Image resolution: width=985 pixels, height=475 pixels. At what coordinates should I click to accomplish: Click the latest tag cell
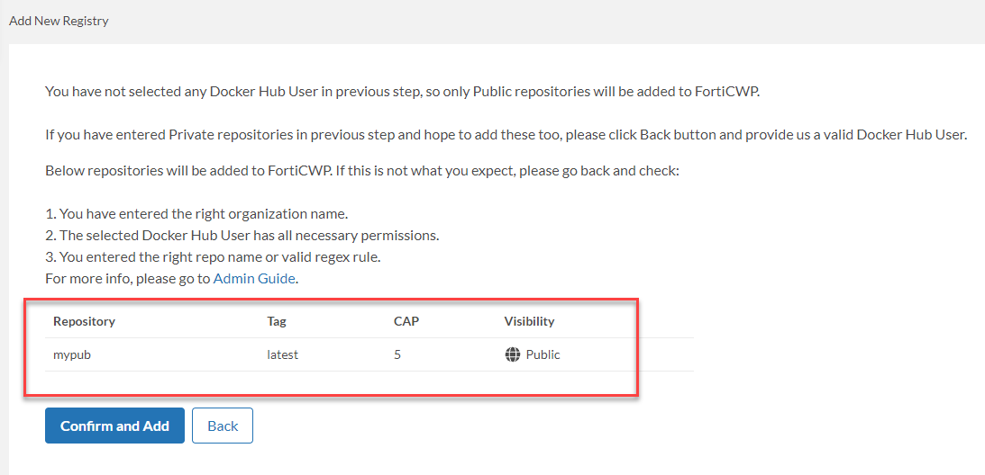point(282,354)
